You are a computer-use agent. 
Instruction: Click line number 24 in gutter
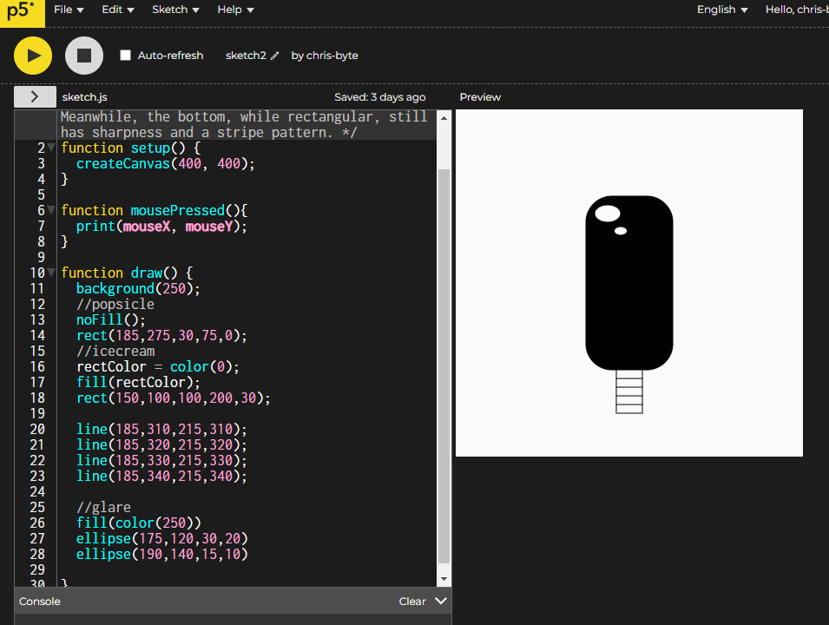[37, 491]
